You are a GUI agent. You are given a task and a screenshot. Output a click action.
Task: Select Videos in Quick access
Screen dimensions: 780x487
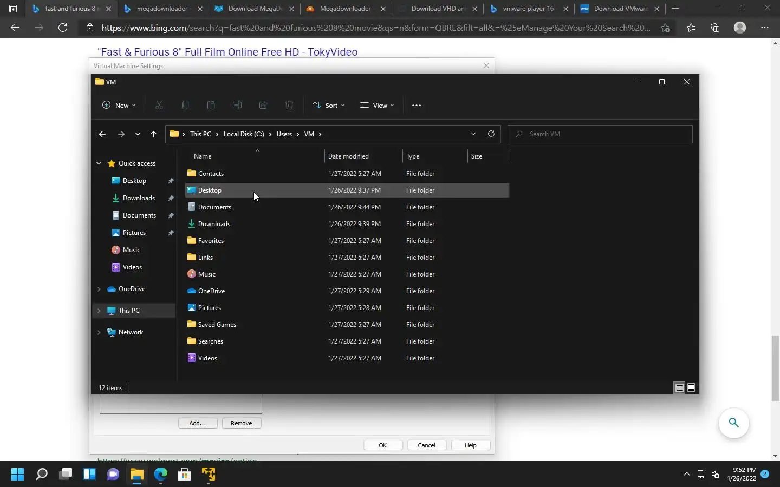(x=132, y=267)
